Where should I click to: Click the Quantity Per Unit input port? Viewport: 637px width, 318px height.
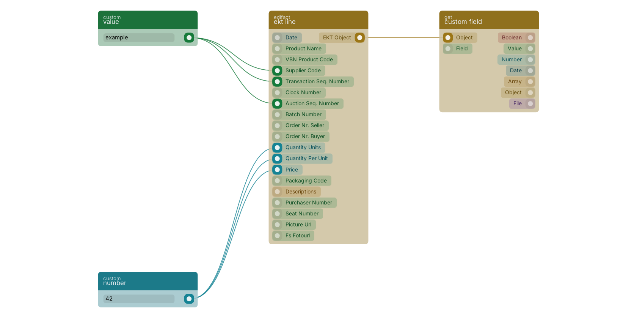coord(277,158)
